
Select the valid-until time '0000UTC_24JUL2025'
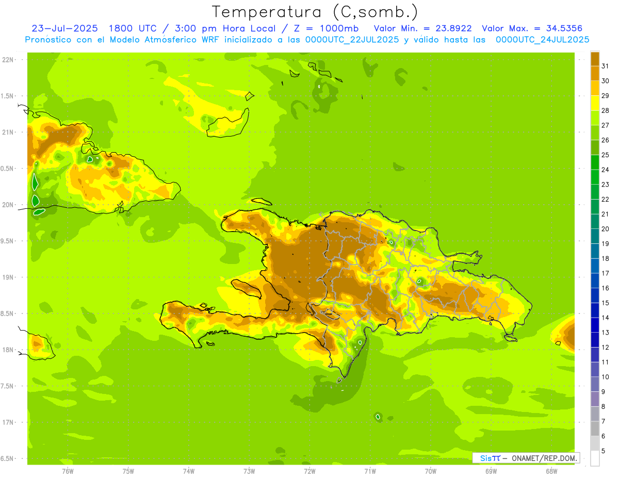click(543, 40)
